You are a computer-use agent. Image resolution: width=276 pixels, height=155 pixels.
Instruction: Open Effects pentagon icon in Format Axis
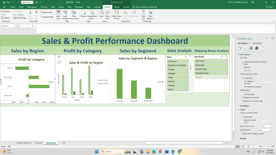[x=245, y=48]
